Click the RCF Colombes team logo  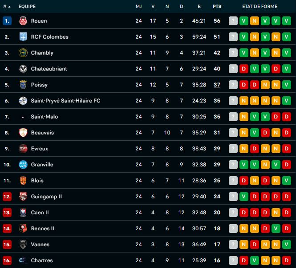(x=23, y=37)
